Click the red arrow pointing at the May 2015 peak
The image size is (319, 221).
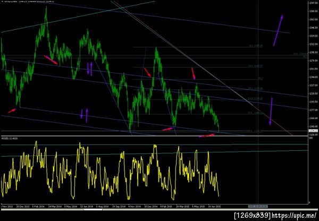coord(194,73)
